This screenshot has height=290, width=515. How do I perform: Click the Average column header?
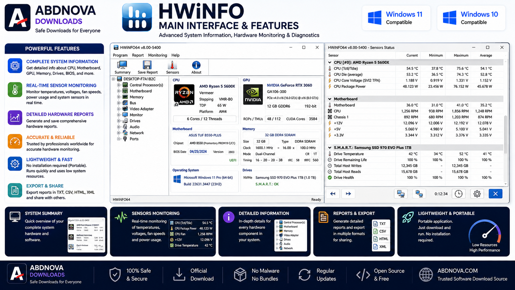coord(486,55)
